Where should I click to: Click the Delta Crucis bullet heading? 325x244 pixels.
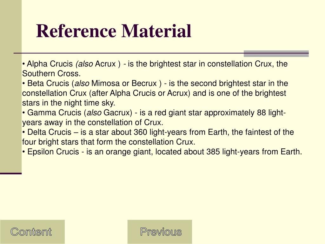pyautogui.click(x=49, y=132)
